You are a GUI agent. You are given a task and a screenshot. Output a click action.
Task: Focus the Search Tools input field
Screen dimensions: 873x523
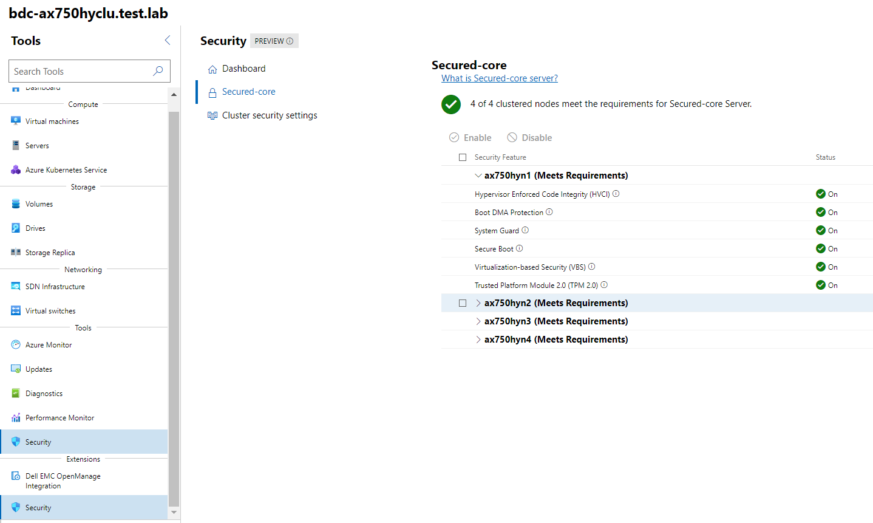[x=89, y=71]
